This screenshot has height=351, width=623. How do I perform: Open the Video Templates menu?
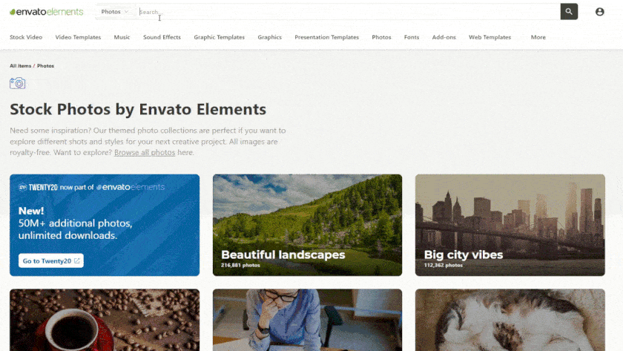coord(78,37)
